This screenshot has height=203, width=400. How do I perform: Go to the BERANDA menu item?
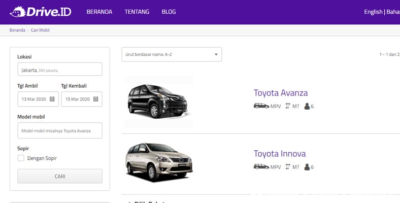[x=99, y=12]
